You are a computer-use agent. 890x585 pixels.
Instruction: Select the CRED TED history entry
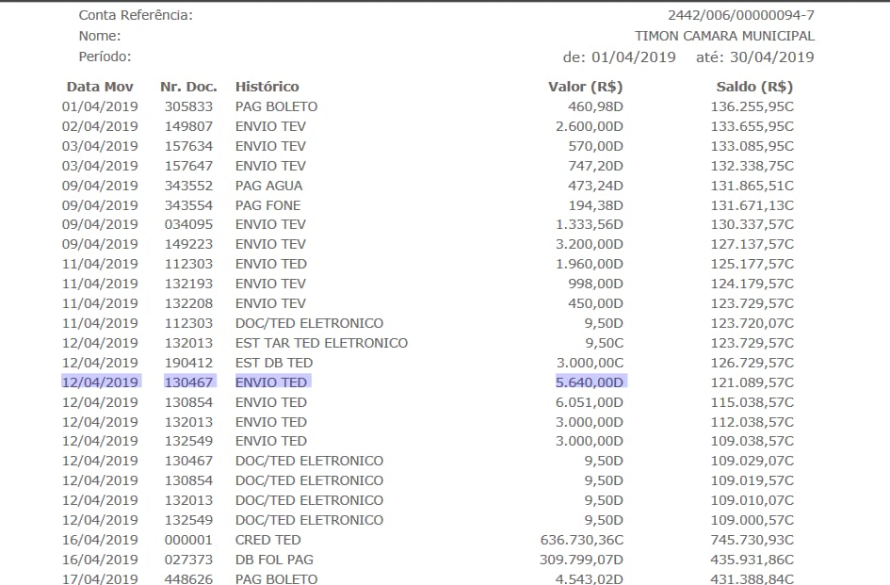267,540
